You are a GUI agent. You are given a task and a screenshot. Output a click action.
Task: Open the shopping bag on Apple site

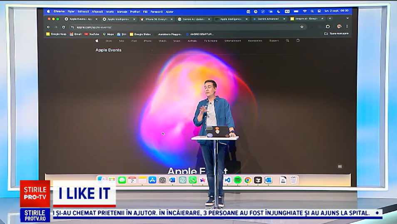(x=298, y=40)
